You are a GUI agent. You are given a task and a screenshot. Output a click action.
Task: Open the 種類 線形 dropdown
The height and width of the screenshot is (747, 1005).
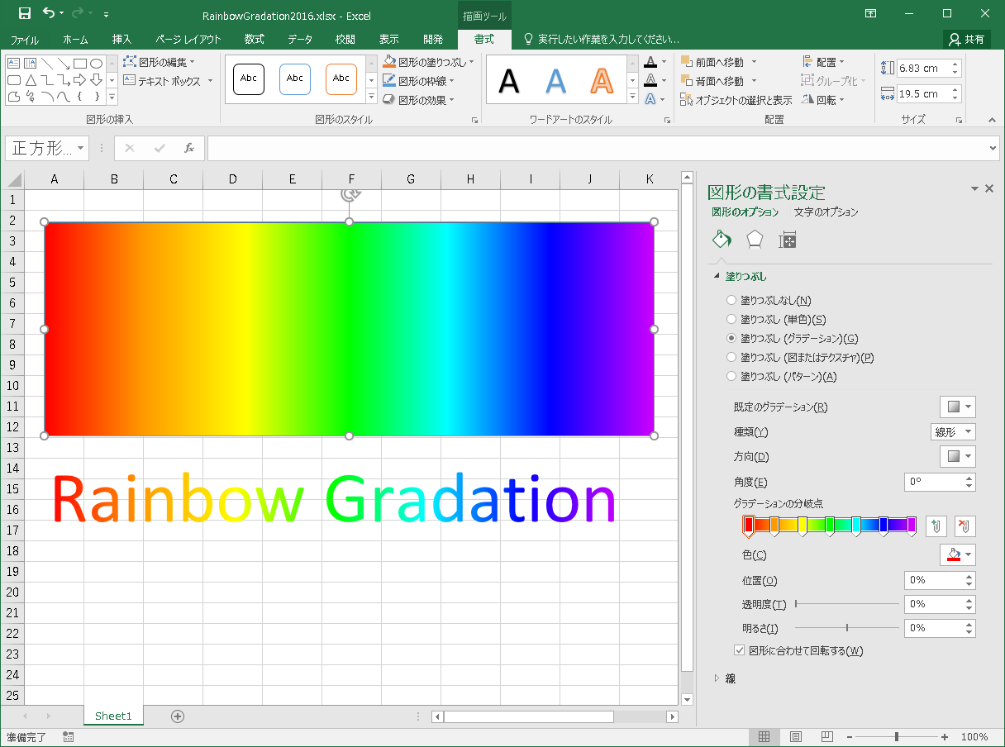tap(953, 432)
